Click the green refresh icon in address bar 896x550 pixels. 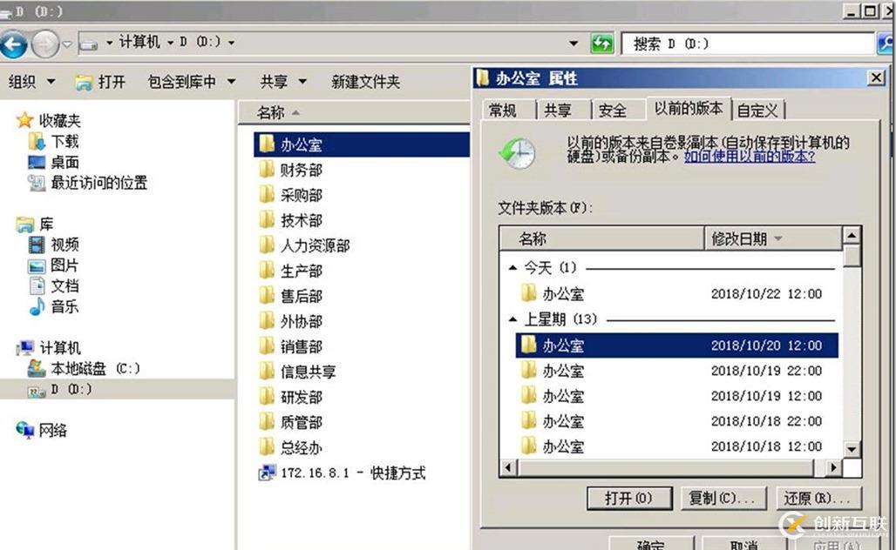[x=601, y=44]
